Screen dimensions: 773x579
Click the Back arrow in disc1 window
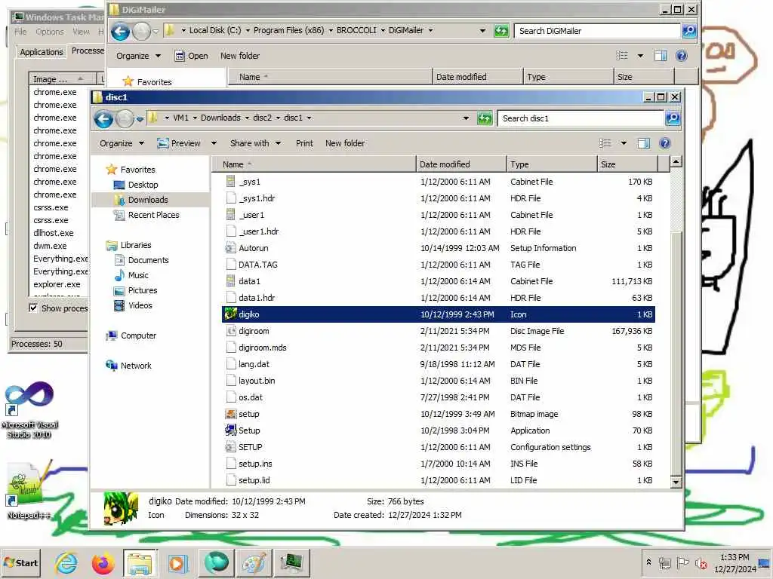(x=104, y=118)
